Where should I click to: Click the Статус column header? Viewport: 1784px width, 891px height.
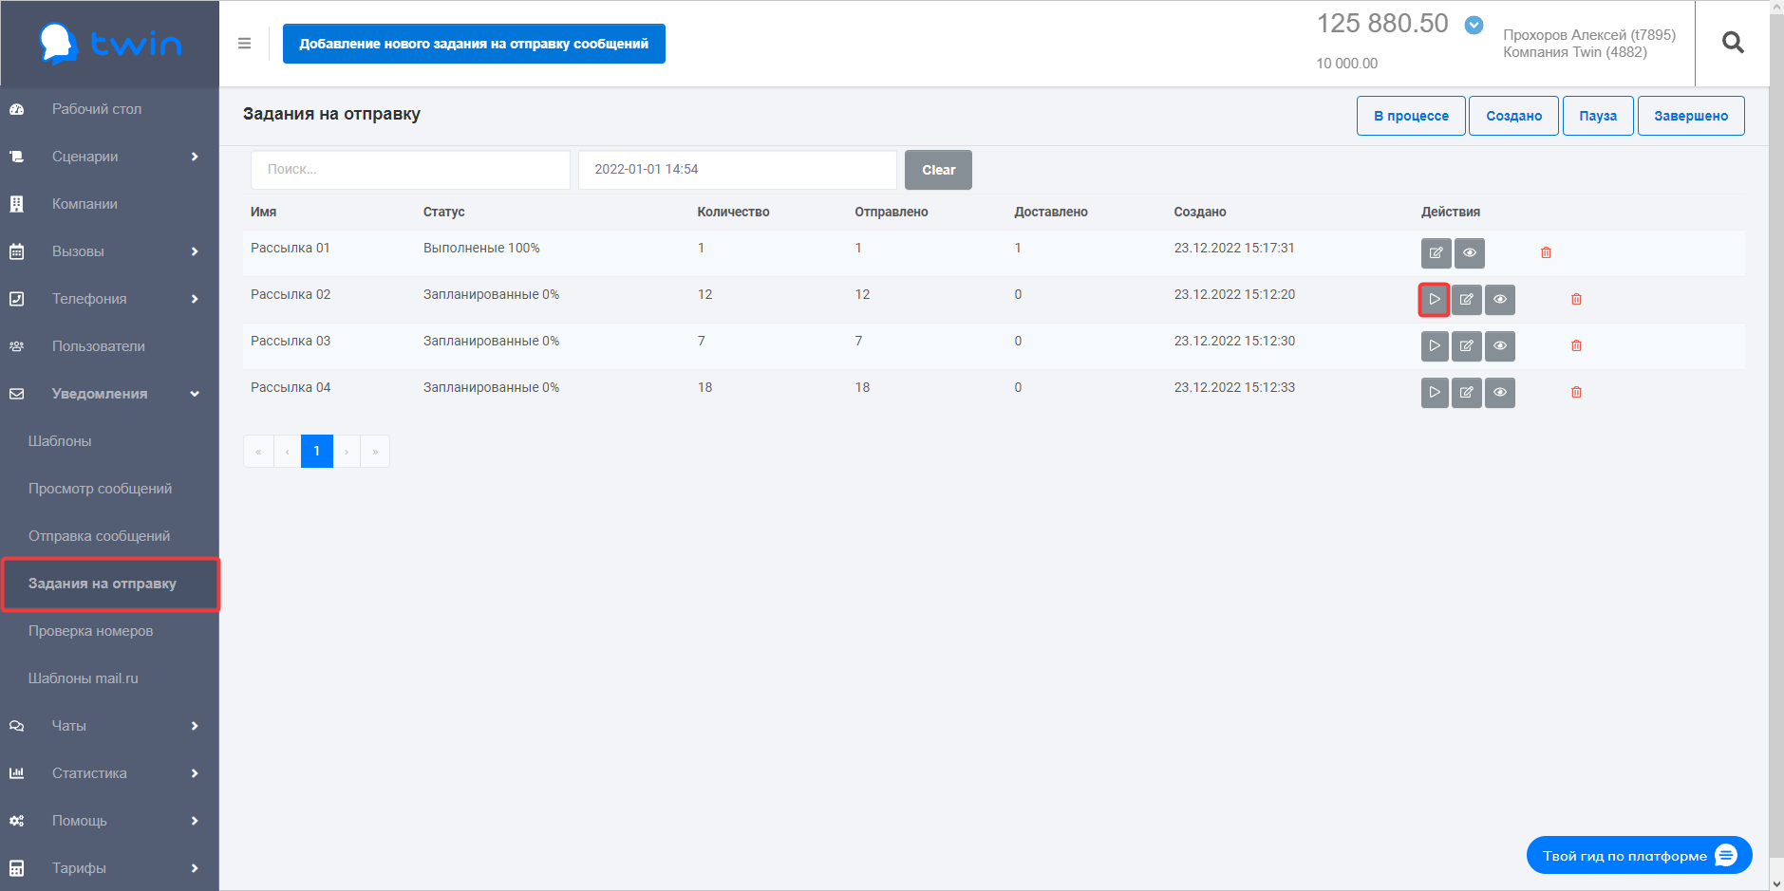(443, 213)
